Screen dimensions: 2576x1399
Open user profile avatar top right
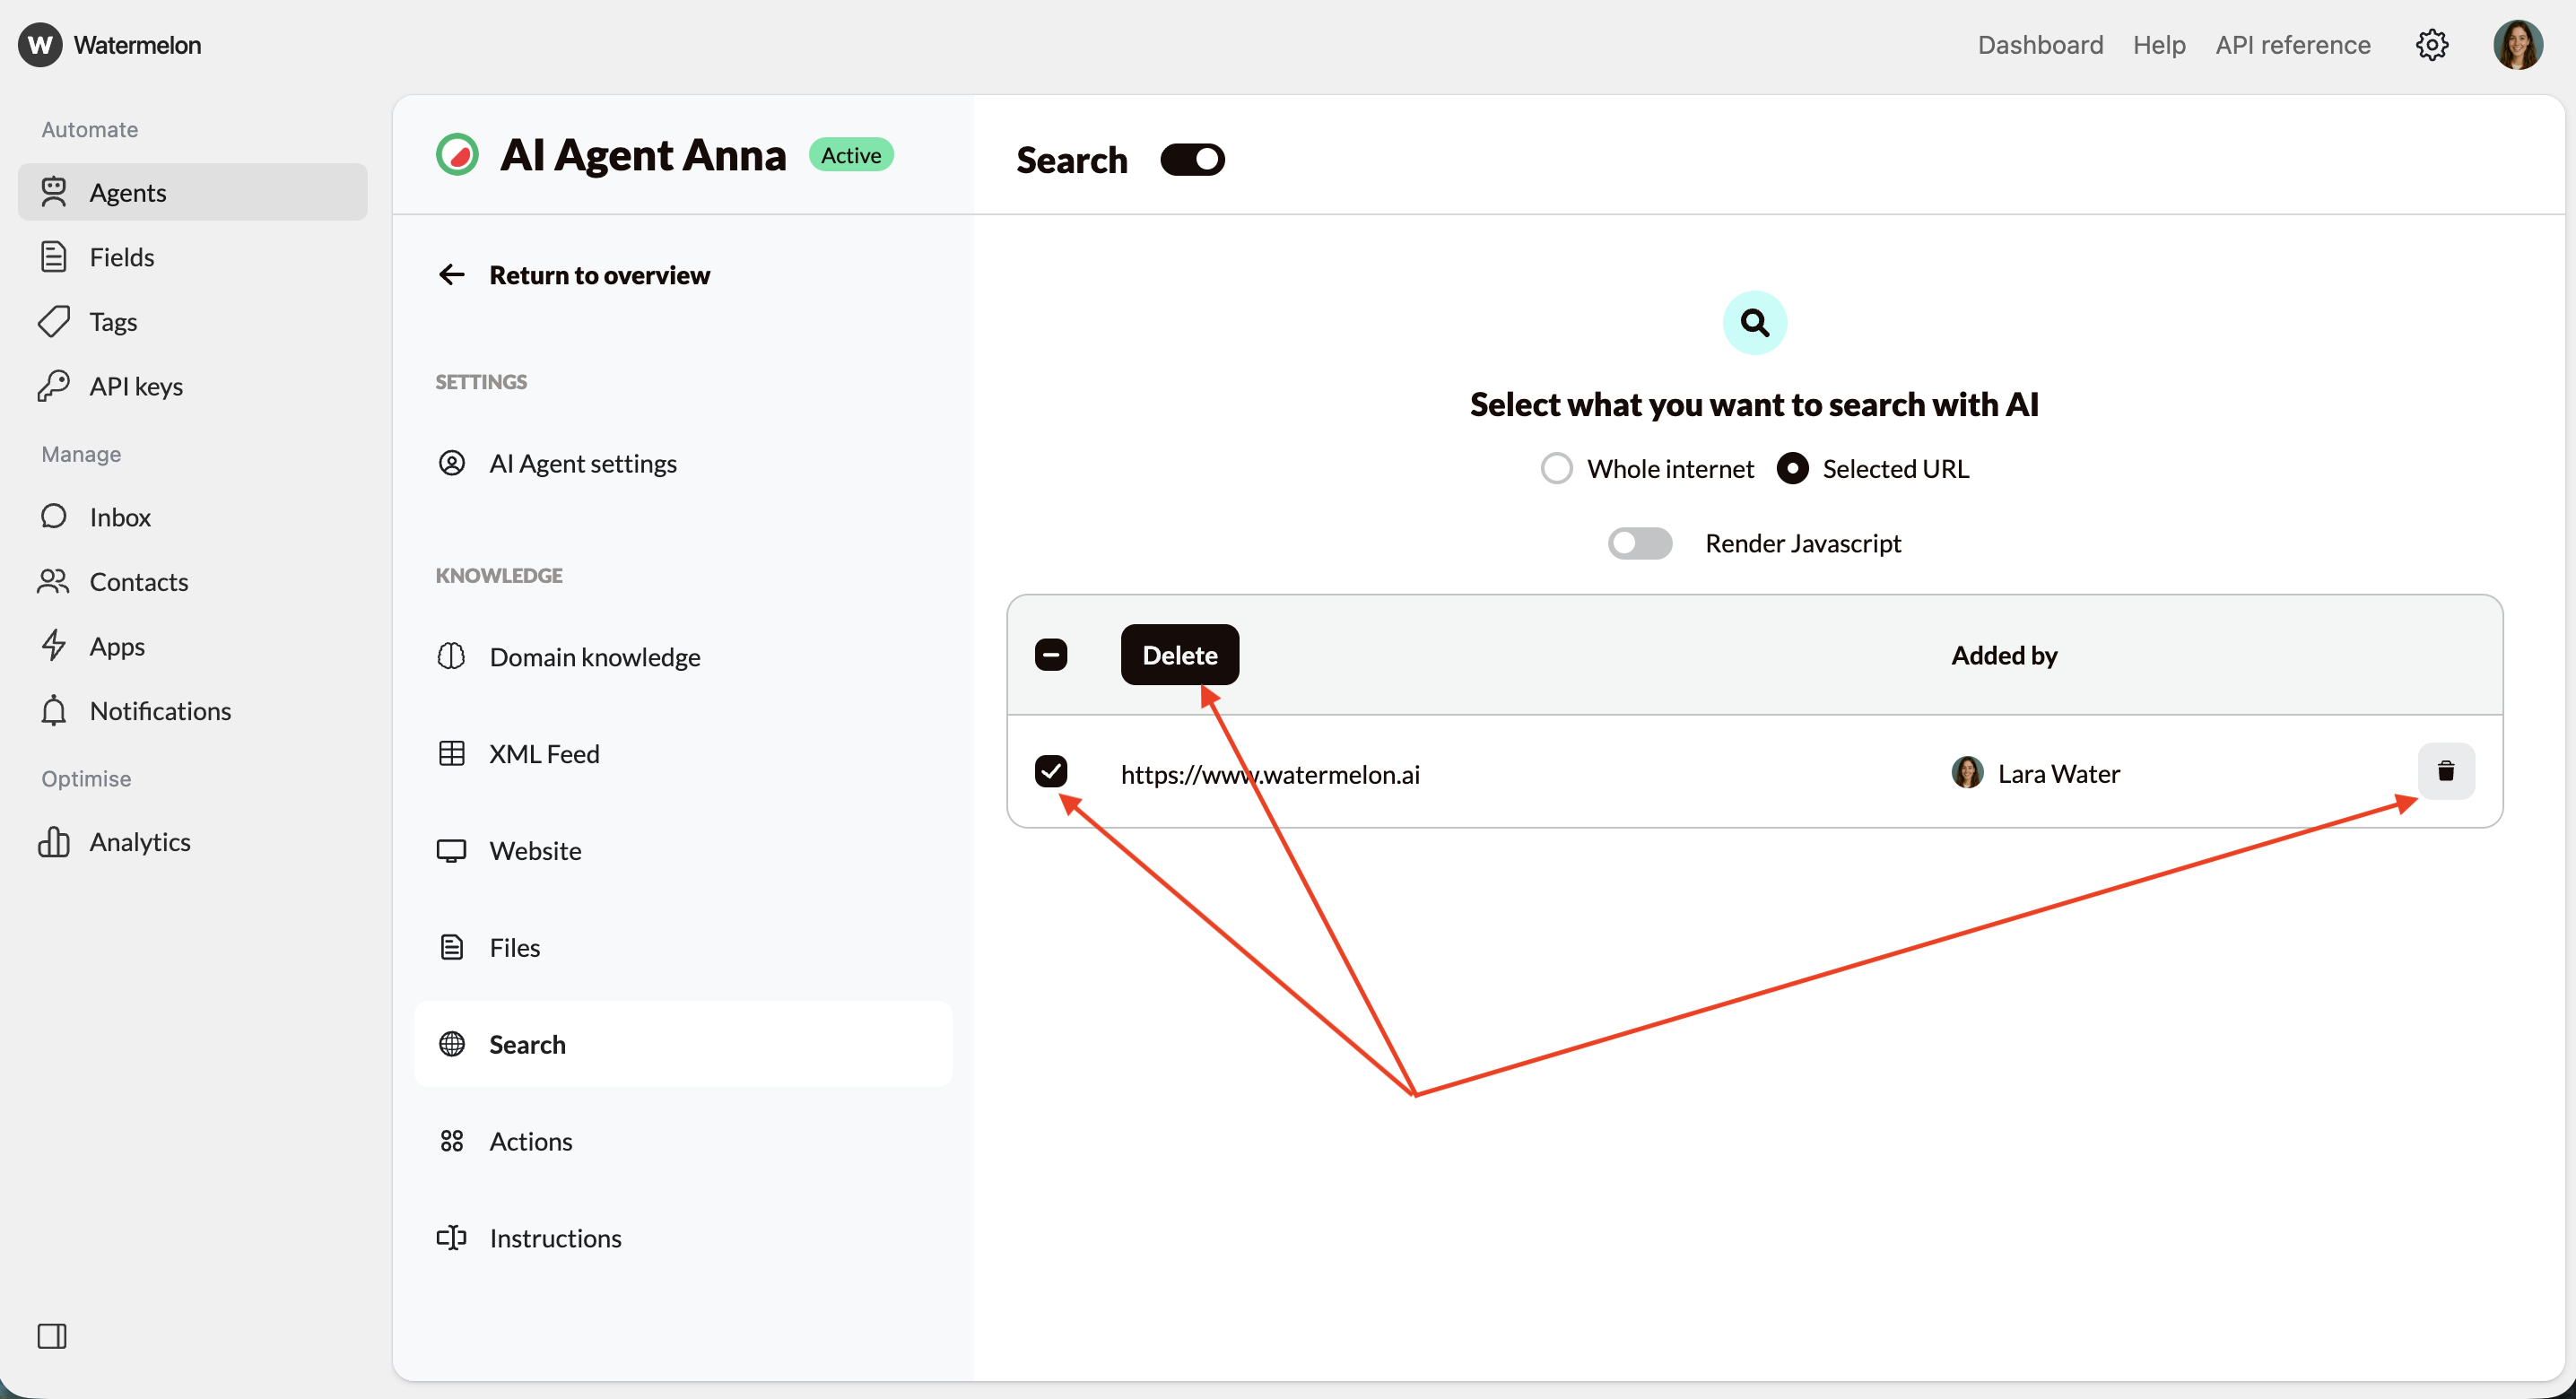[x=2517, y=45]
